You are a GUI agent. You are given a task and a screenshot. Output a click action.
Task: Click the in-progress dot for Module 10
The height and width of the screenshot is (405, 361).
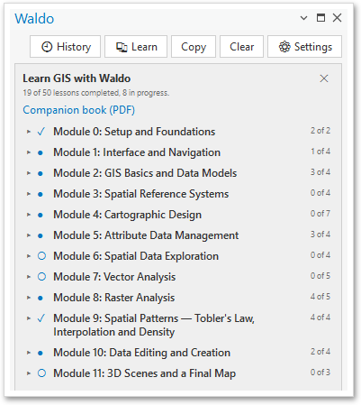point(41,354)
